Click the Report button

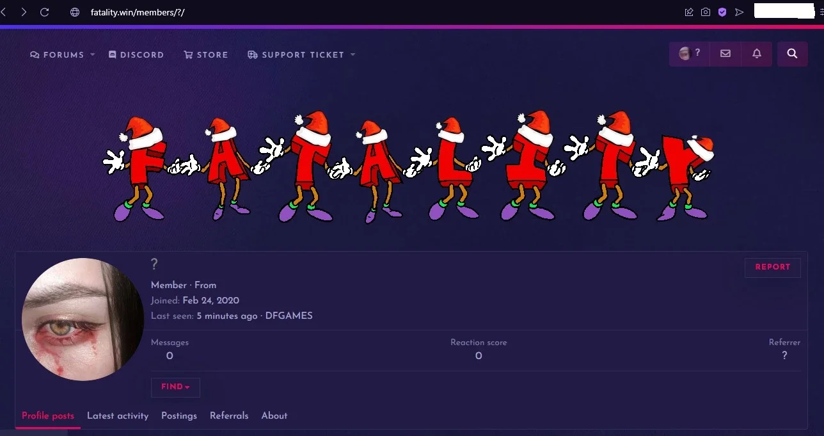tap(773, 267)
